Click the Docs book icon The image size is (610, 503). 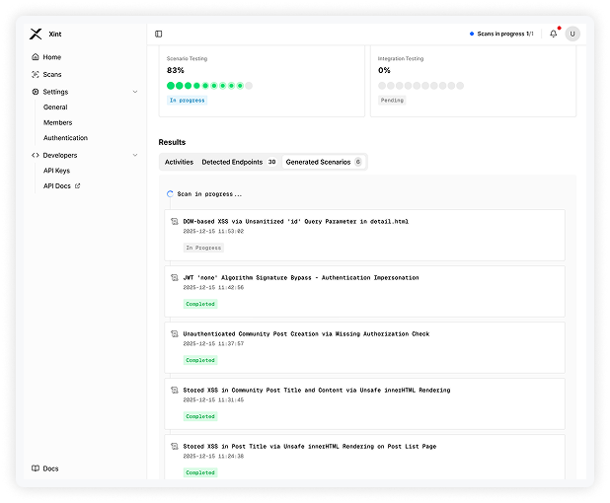pos(36,468)
